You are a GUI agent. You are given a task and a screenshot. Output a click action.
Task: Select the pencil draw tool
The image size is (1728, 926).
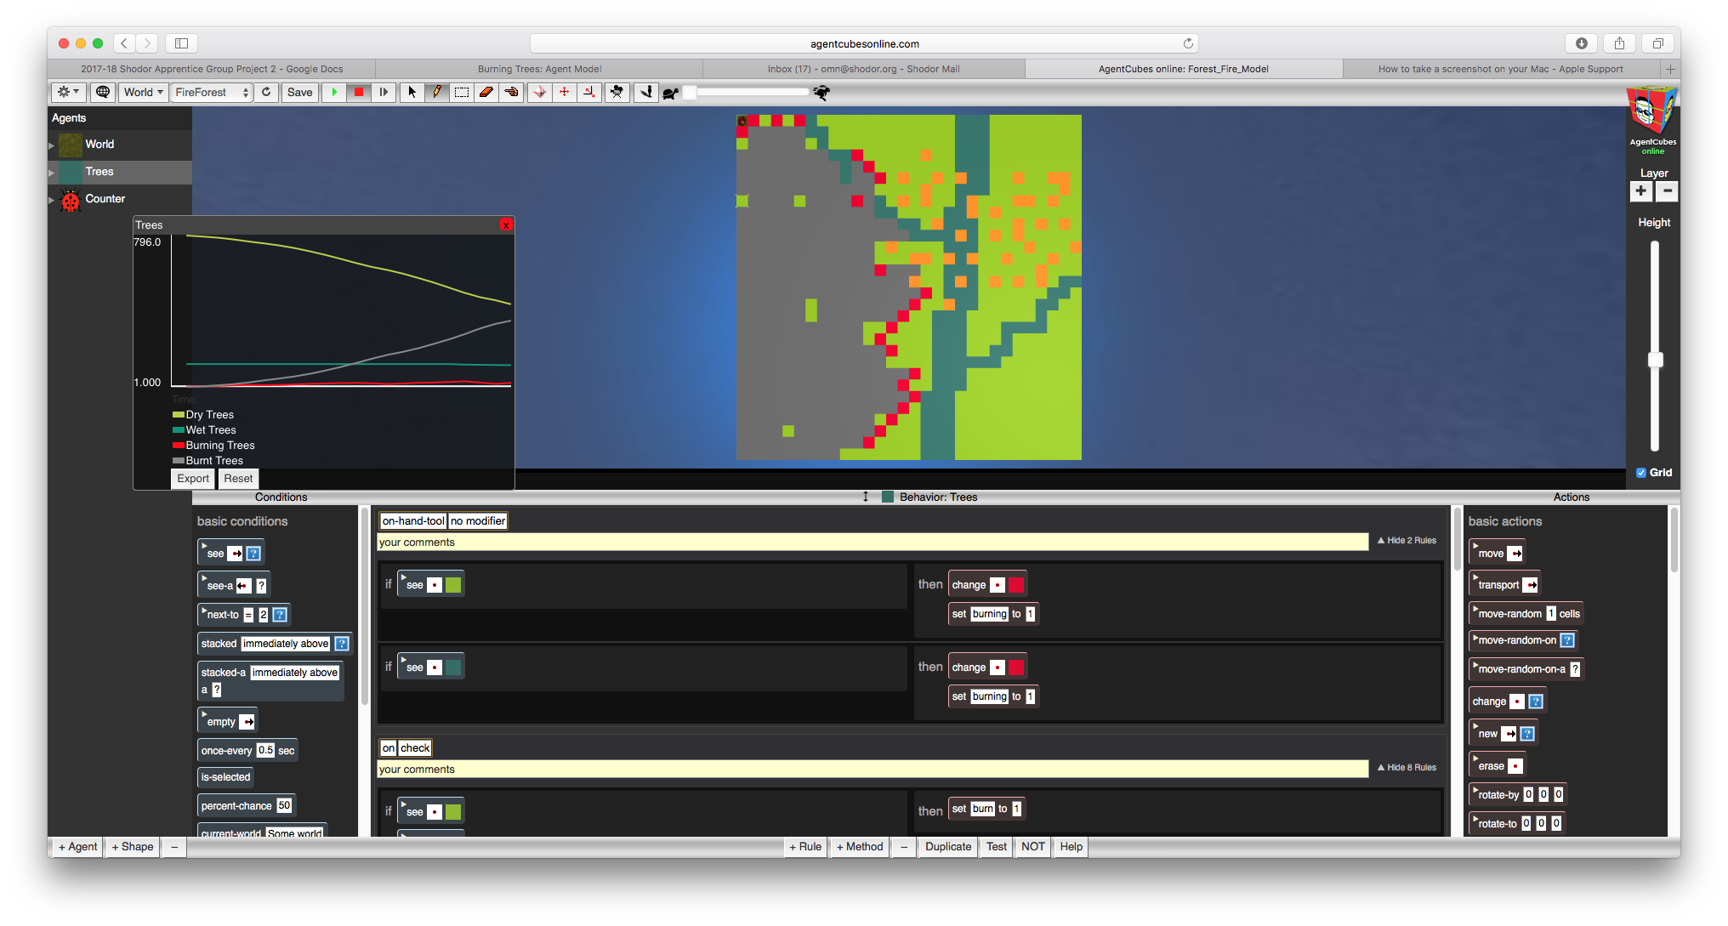coord(436,92)
